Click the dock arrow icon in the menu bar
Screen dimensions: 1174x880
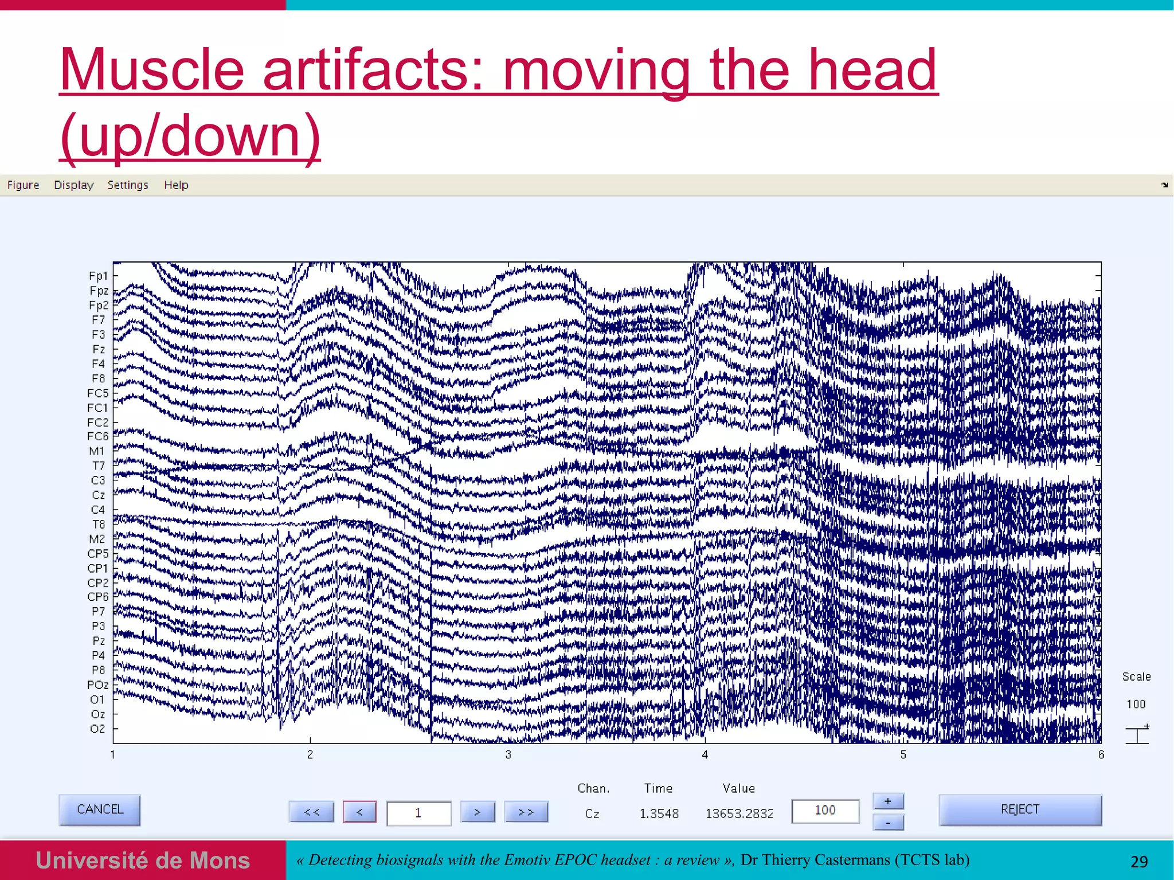pyautogui.click(x=1164, y=185)
